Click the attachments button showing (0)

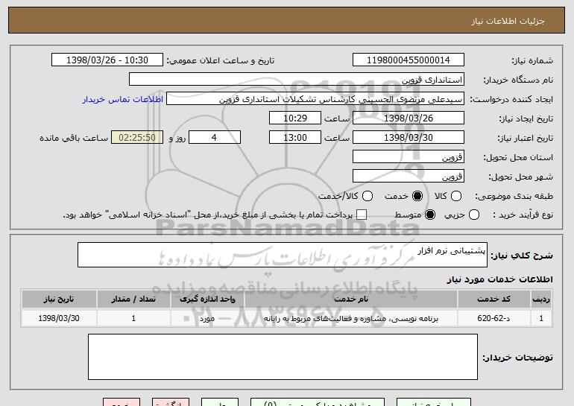(318, 402)
